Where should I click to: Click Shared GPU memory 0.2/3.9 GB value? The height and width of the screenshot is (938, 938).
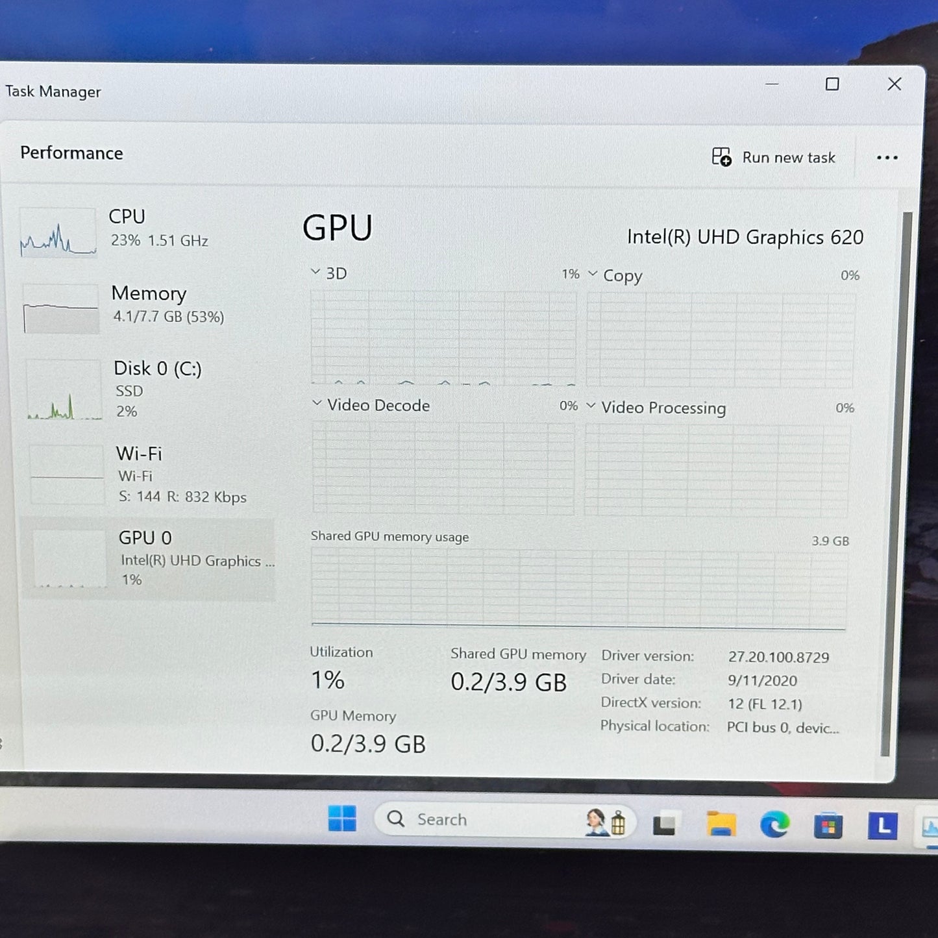click(x=509, y=682)
